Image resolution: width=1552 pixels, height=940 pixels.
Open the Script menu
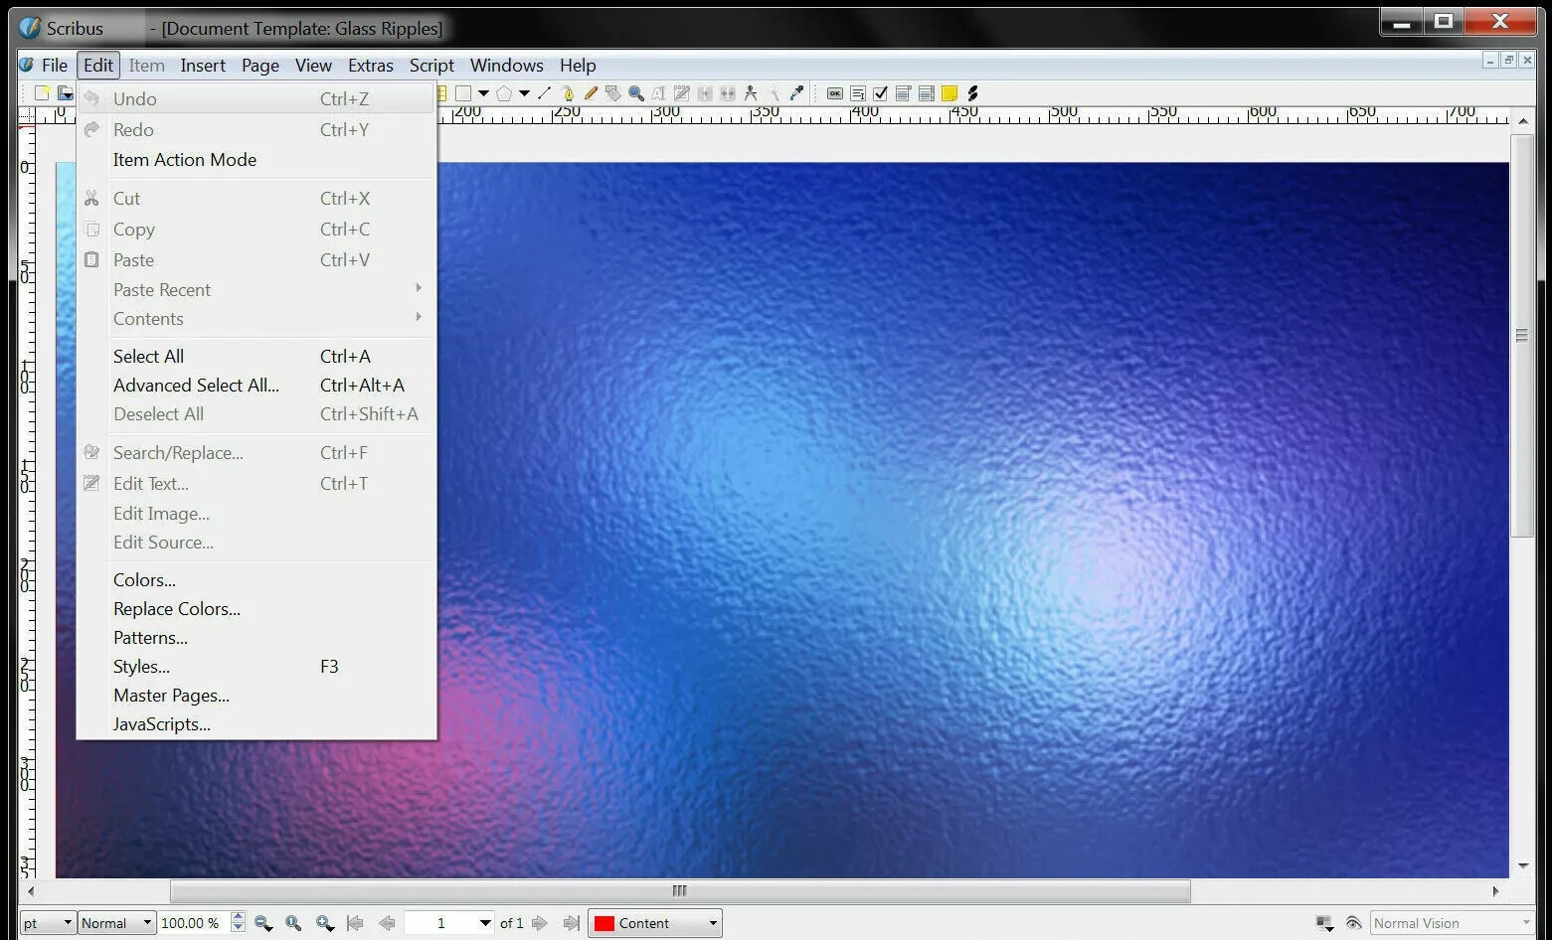pyautogui.click(x=431, y=66)
